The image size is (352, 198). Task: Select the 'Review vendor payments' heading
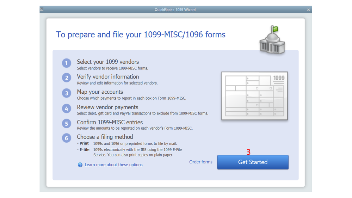[x=107, y=107]
